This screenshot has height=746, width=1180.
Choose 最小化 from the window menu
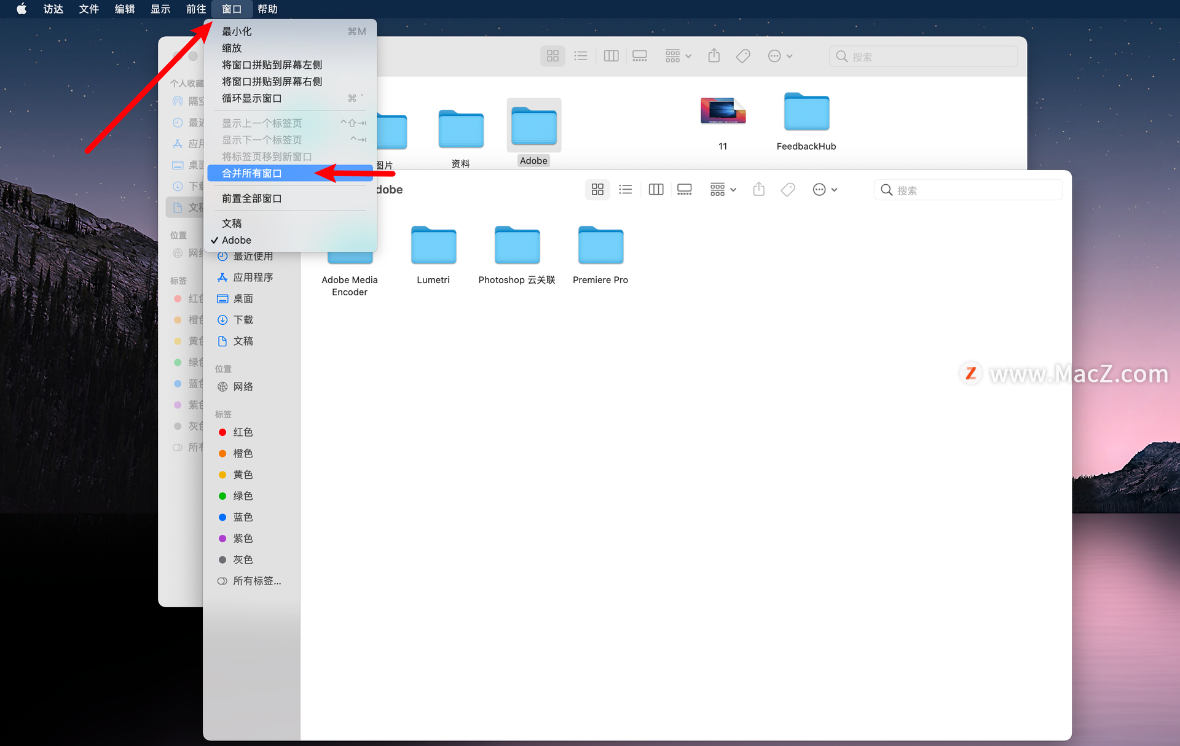coord(290,31)
